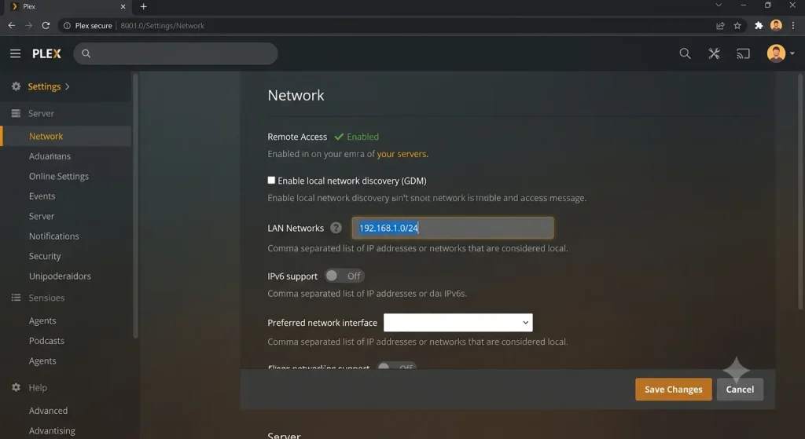
Task: Click the cast to device icon
Action: pyautogui.click(x=743, y=53)
